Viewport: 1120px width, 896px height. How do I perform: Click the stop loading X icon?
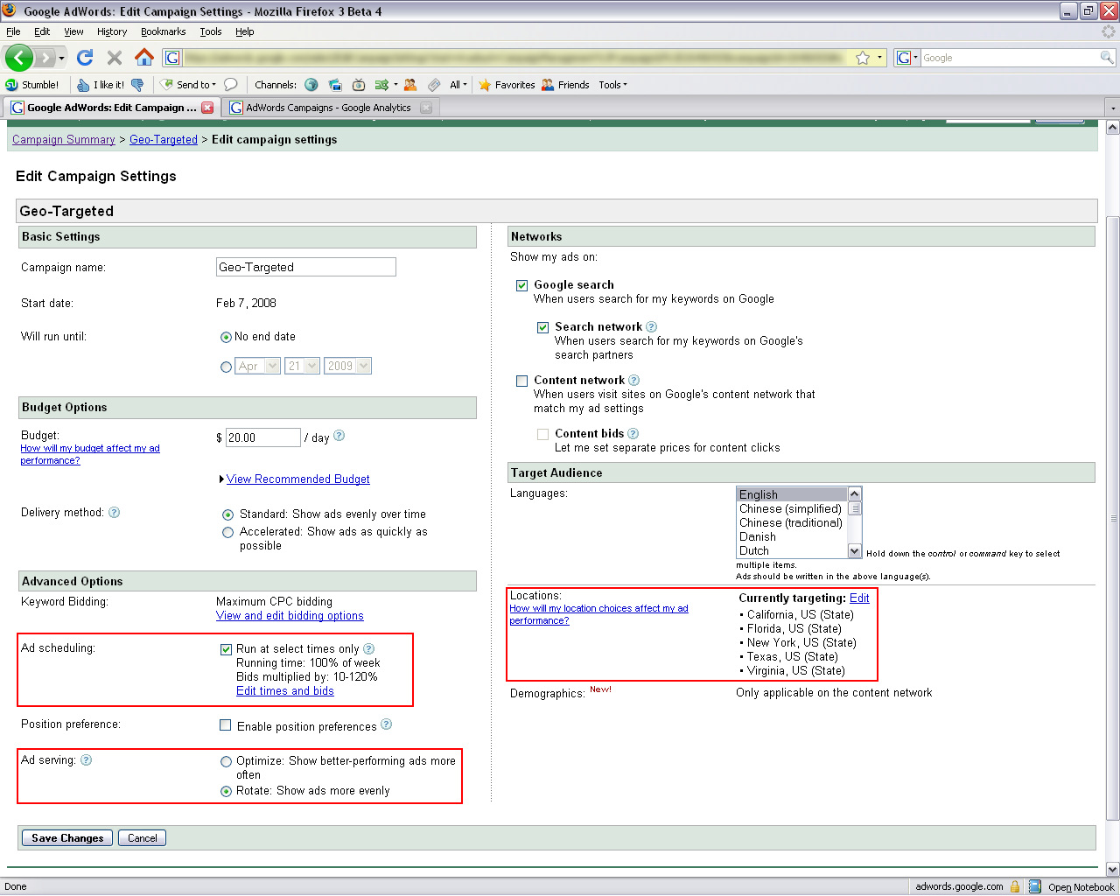pyautogui.click(x=115, y=58)
